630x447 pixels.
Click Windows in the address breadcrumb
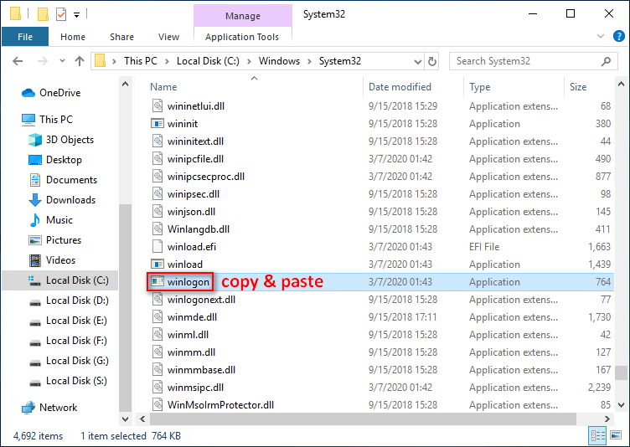point(279,61)
